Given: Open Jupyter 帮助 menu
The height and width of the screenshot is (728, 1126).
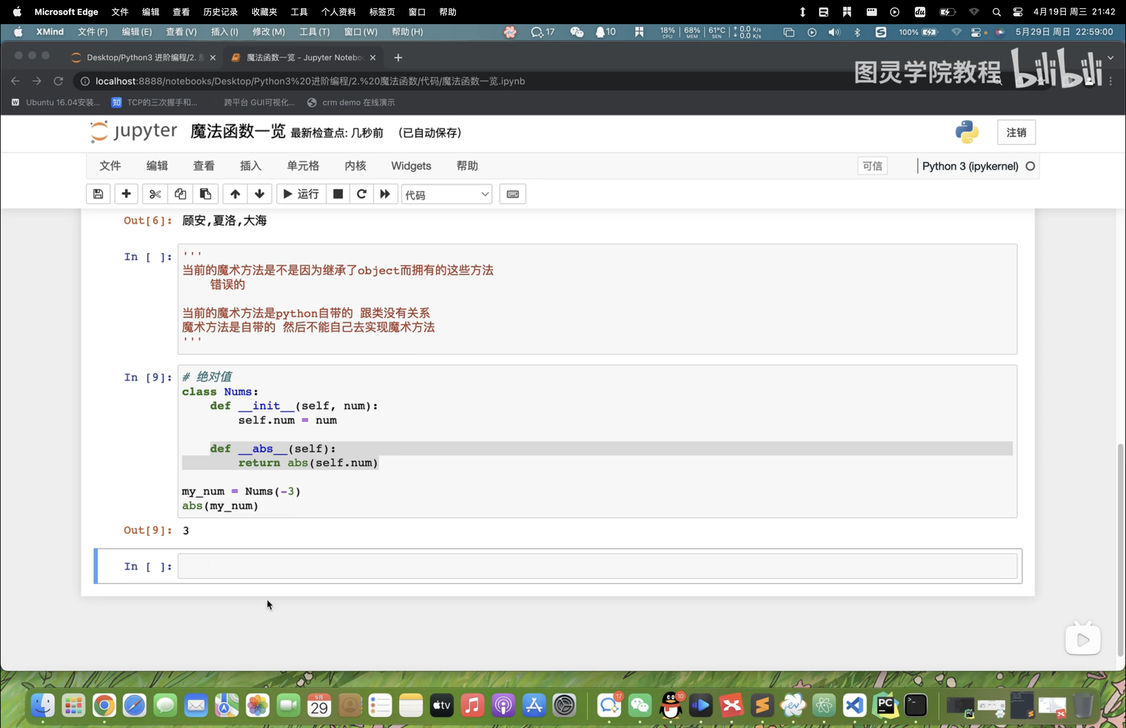Looking at the screenshot, I should [467, 166].
